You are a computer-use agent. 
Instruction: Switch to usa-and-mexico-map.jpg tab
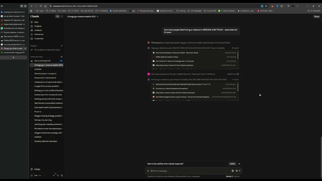[x=13, y=53]
